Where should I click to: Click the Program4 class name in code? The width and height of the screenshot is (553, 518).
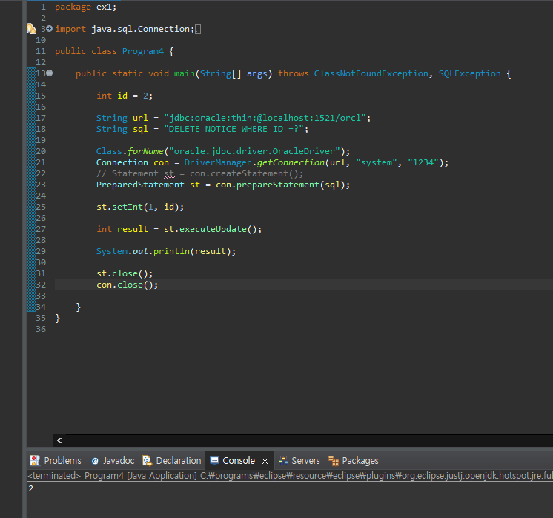pyautogui.click(x=143, y=51)
